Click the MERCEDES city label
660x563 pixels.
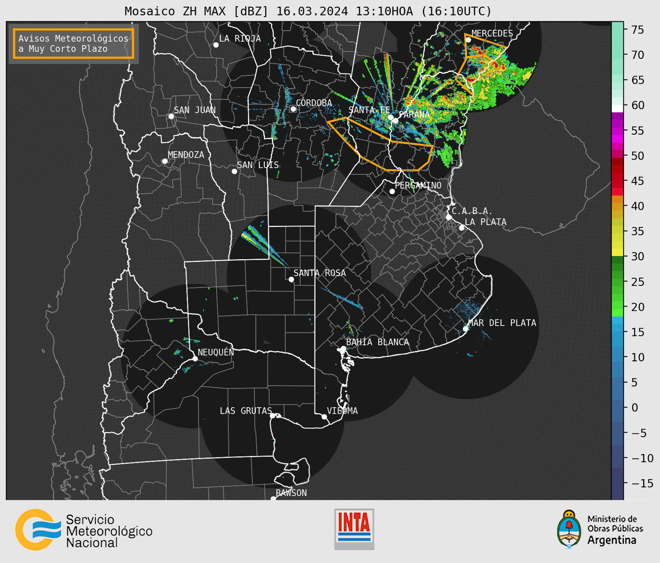(492, 33)
